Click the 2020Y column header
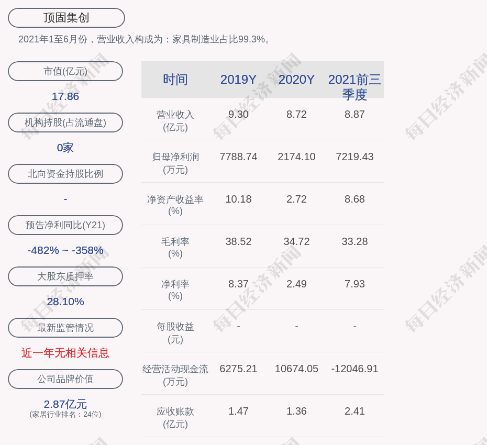 pyautogui.click(x=296, y=80)
